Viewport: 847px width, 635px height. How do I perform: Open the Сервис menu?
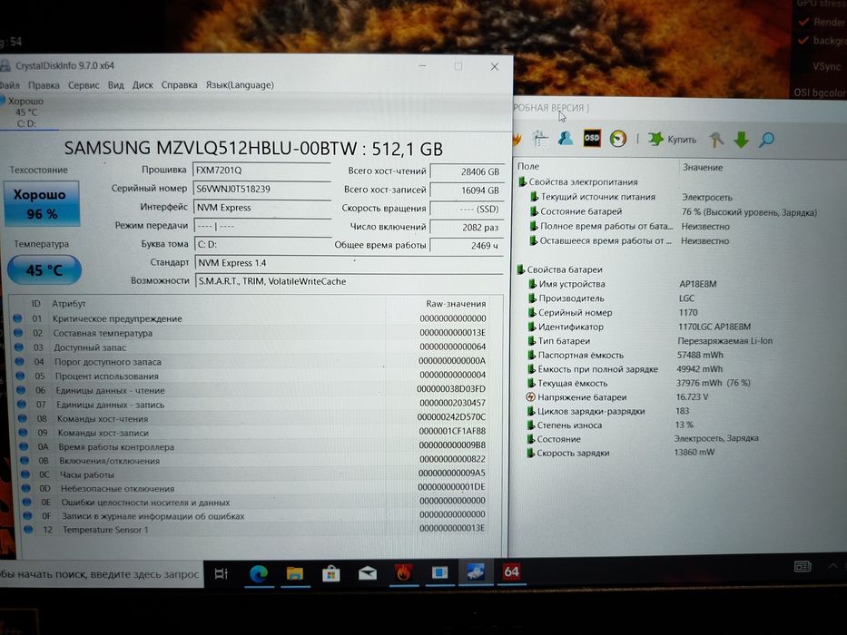tap(84, 85)
